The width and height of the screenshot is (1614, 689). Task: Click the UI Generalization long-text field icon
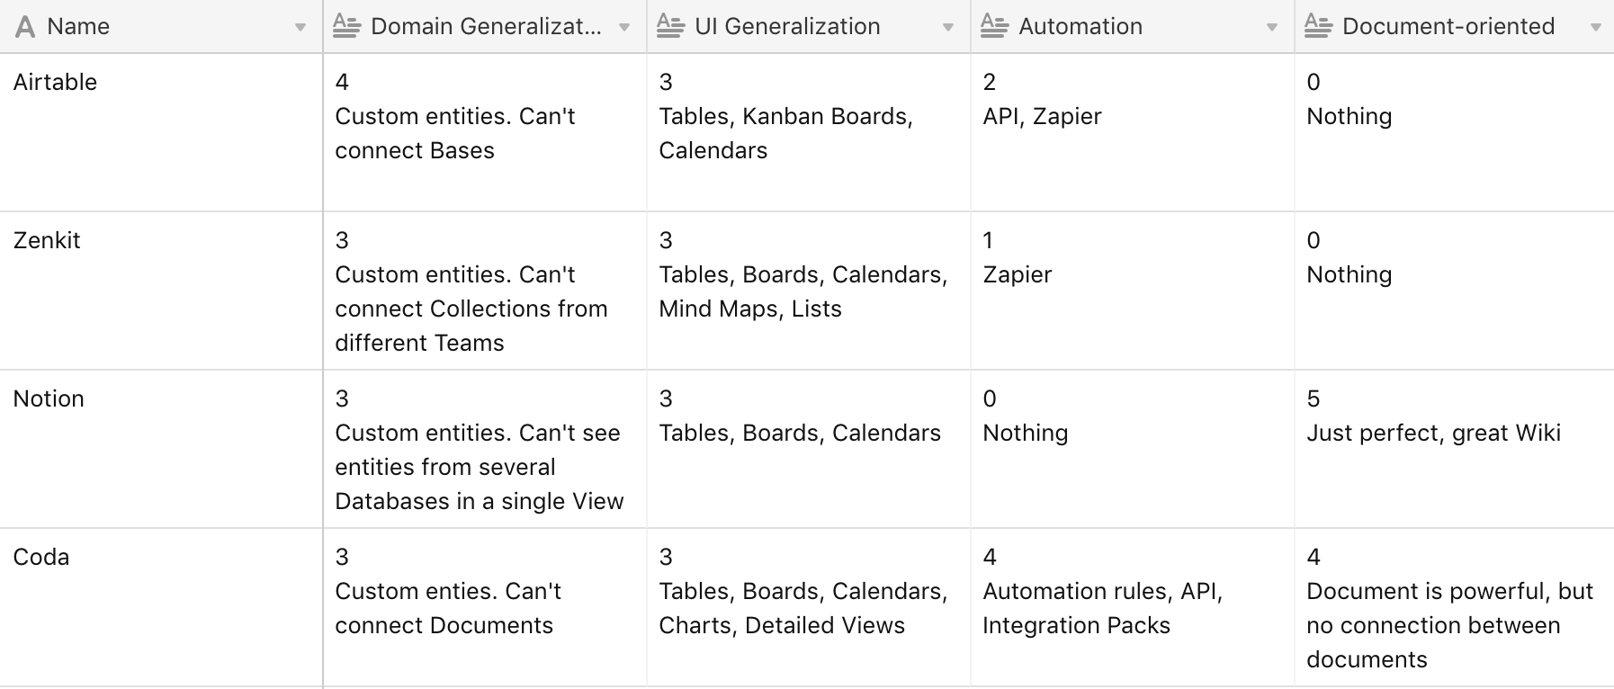click(670, 27)
